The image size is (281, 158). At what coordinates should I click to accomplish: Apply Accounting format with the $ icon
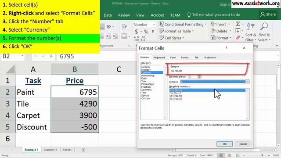click(x=137, y=32)
